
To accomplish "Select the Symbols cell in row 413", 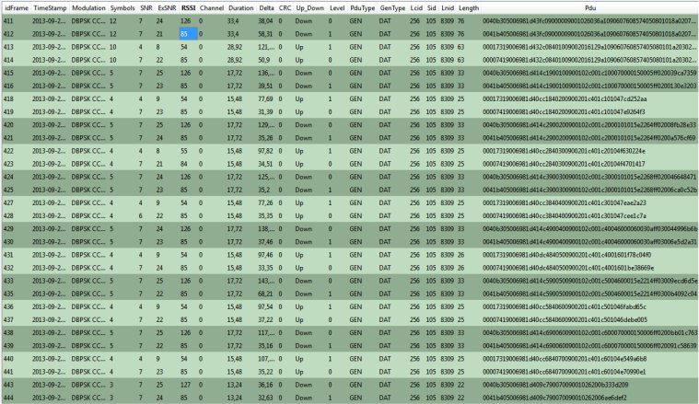I will (113, 45).
